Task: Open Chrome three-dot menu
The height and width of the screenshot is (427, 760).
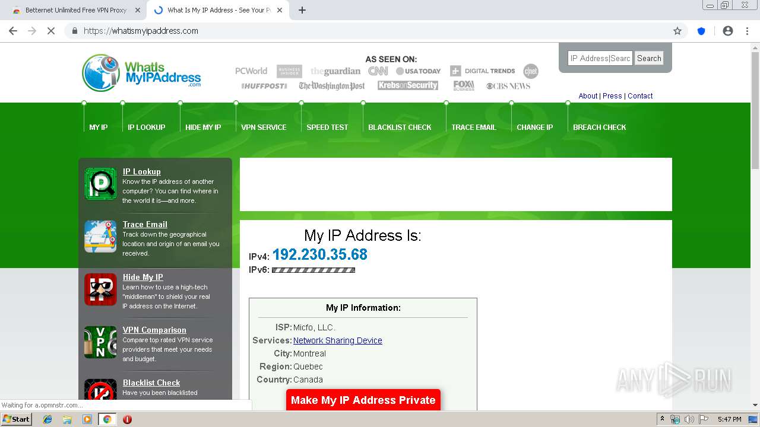Action: coord(748,31)
